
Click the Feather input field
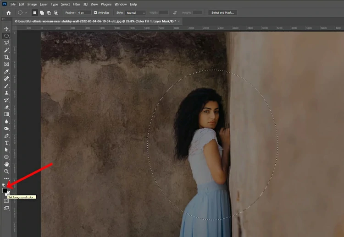[84, 13]
